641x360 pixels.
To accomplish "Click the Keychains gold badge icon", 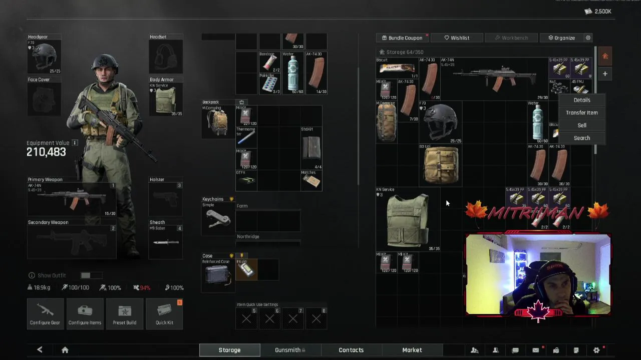I will coord(231,199).
